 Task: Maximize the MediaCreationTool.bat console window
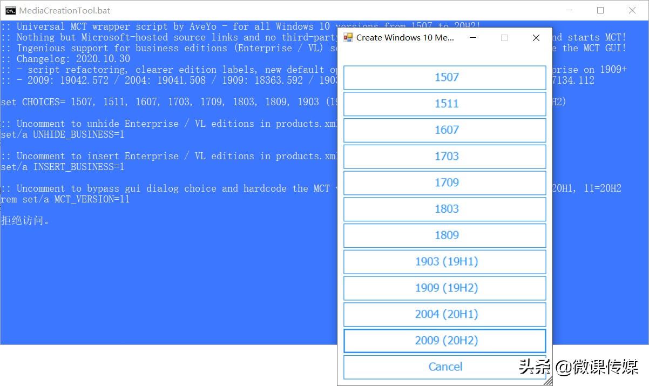[600, 10]
